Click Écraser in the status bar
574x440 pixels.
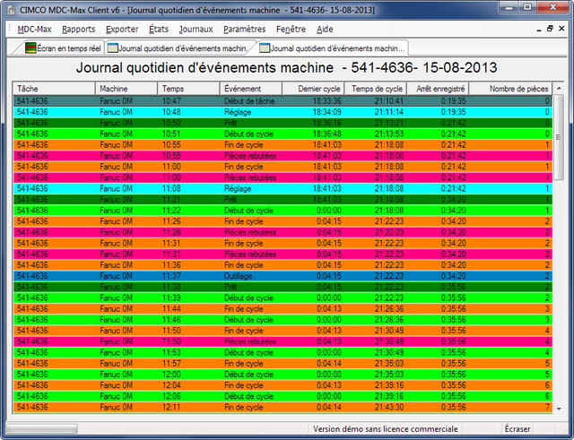(517, 428)
